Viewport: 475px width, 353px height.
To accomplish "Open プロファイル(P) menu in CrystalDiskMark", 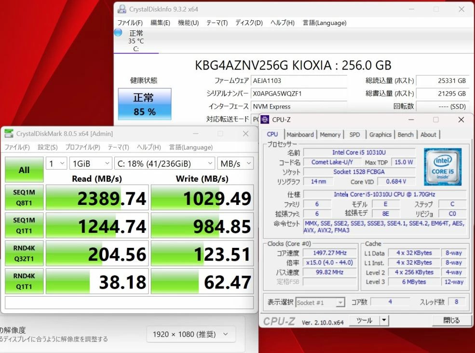I will click(82, 147).
